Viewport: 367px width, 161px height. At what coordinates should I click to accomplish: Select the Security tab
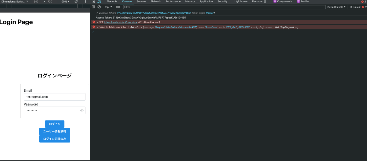(x=222, y=2)
